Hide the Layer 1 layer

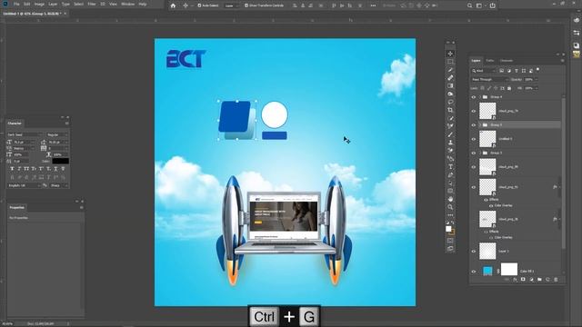click(473, 252)
